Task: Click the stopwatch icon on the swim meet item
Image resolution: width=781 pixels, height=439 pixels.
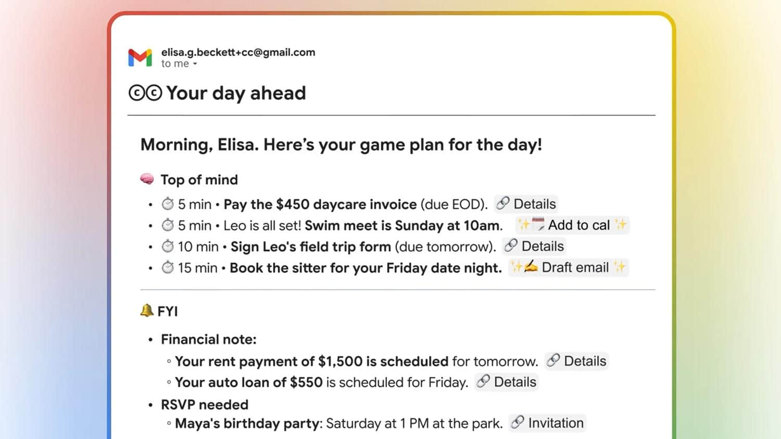Action: (x=168, y=225)
